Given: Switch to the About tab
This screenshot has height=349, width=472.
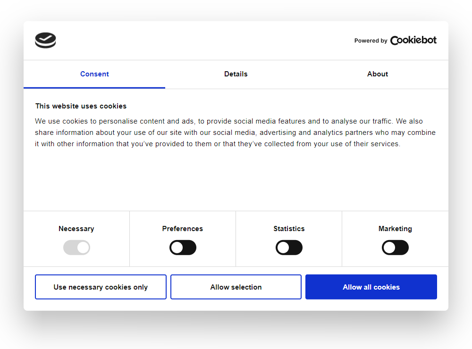Looking at the screenshot, I should [377, 74].
